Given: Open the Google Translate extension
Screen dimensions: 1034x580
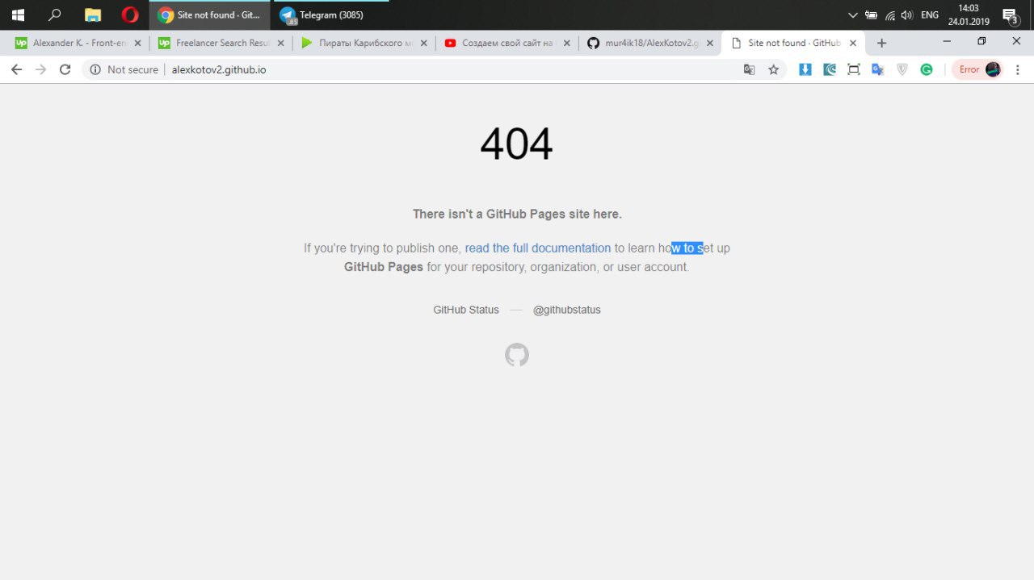Looking at the screenshot, I should [x=878, y=69].
